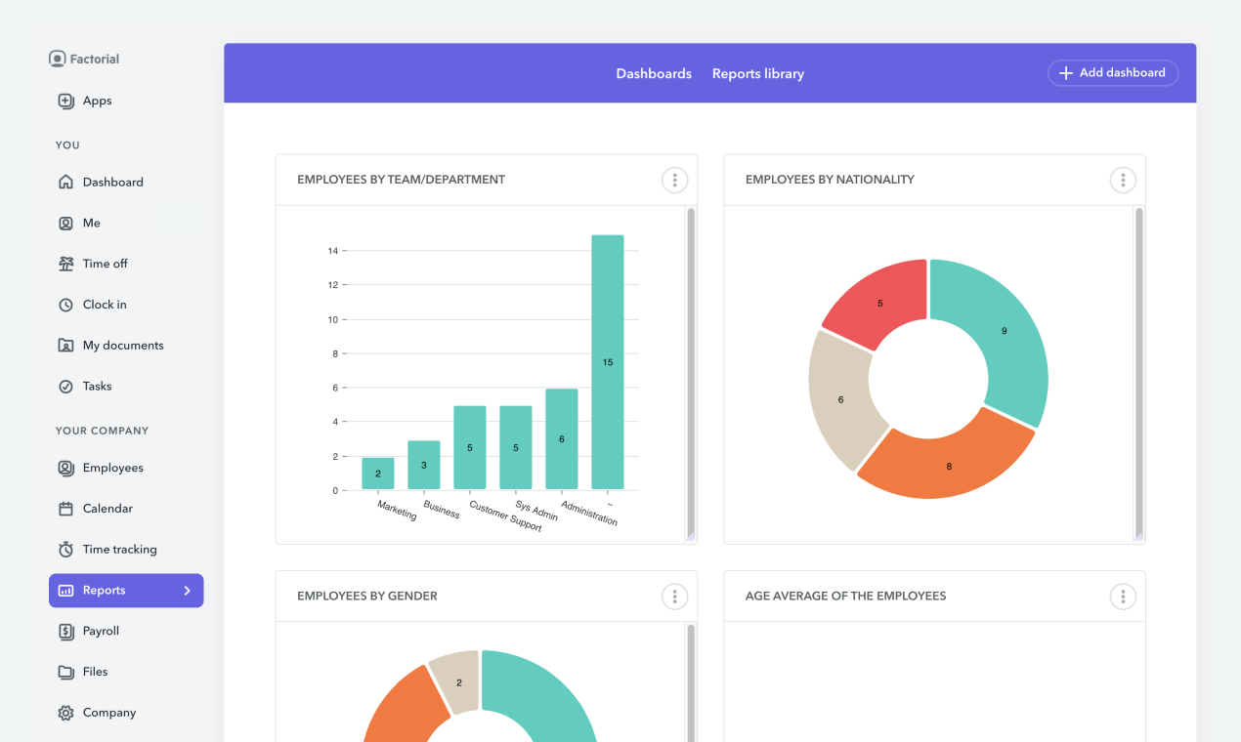
Task: Open the Clock in page
Action: 104,305
